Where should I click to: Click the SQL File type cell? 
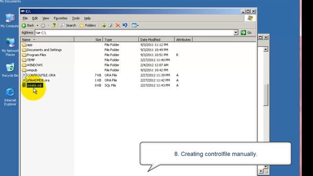coord(110,86)
